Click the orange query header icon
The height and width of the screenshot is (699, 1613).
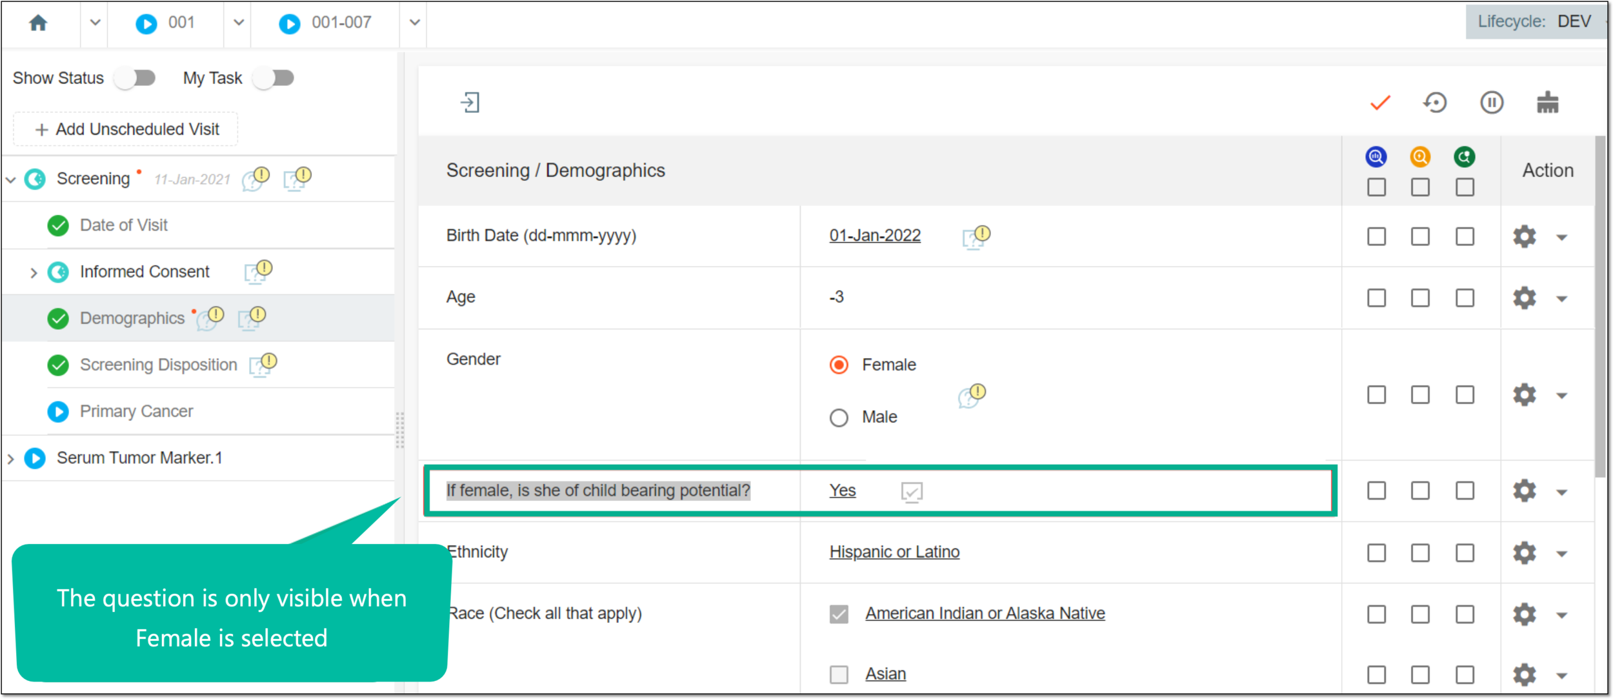(1419, 156)
